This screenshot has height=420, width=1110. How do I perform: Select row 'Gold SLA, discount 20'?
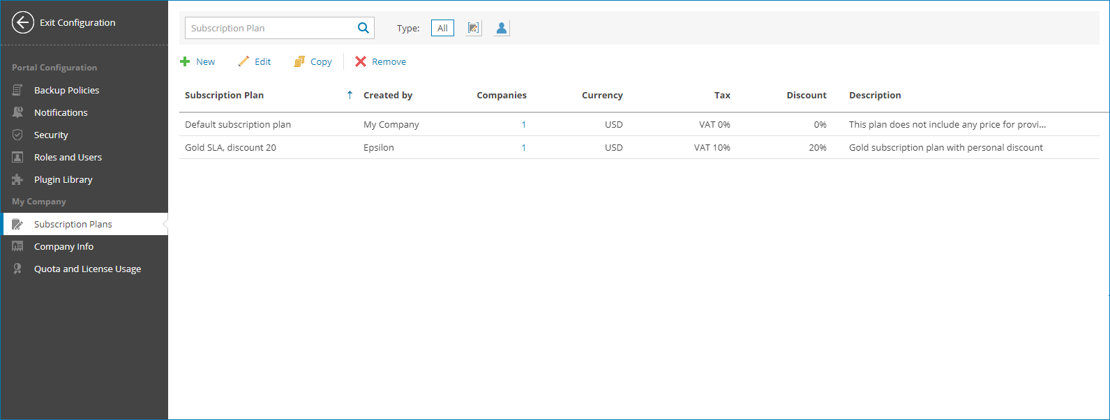(639, 147)
